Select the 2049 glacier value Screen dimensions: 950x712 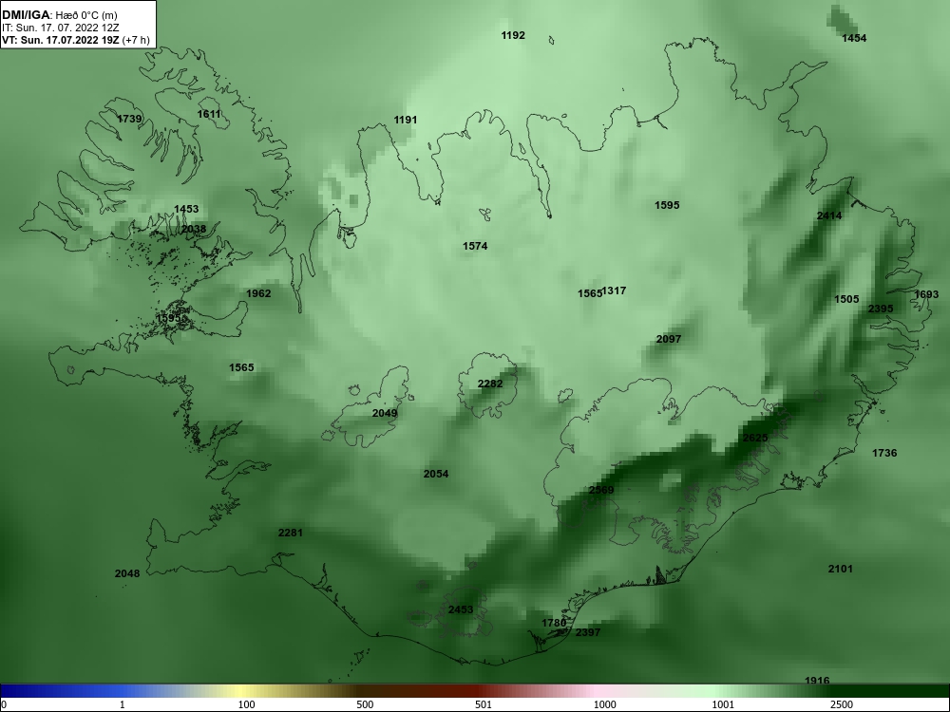pos(385,414)
